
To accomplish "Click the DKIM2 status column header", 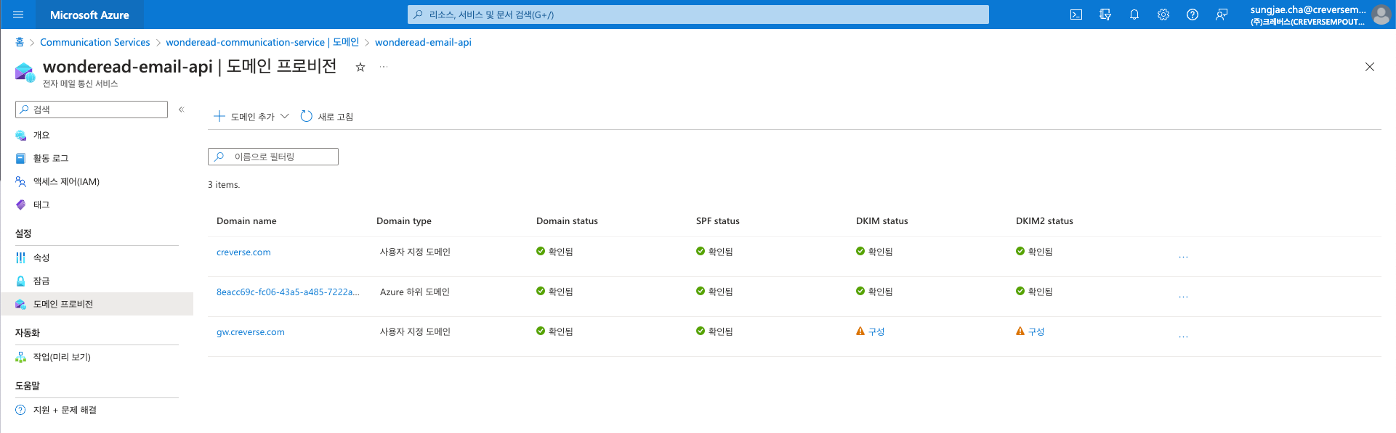I will (x=1044, y=221).
